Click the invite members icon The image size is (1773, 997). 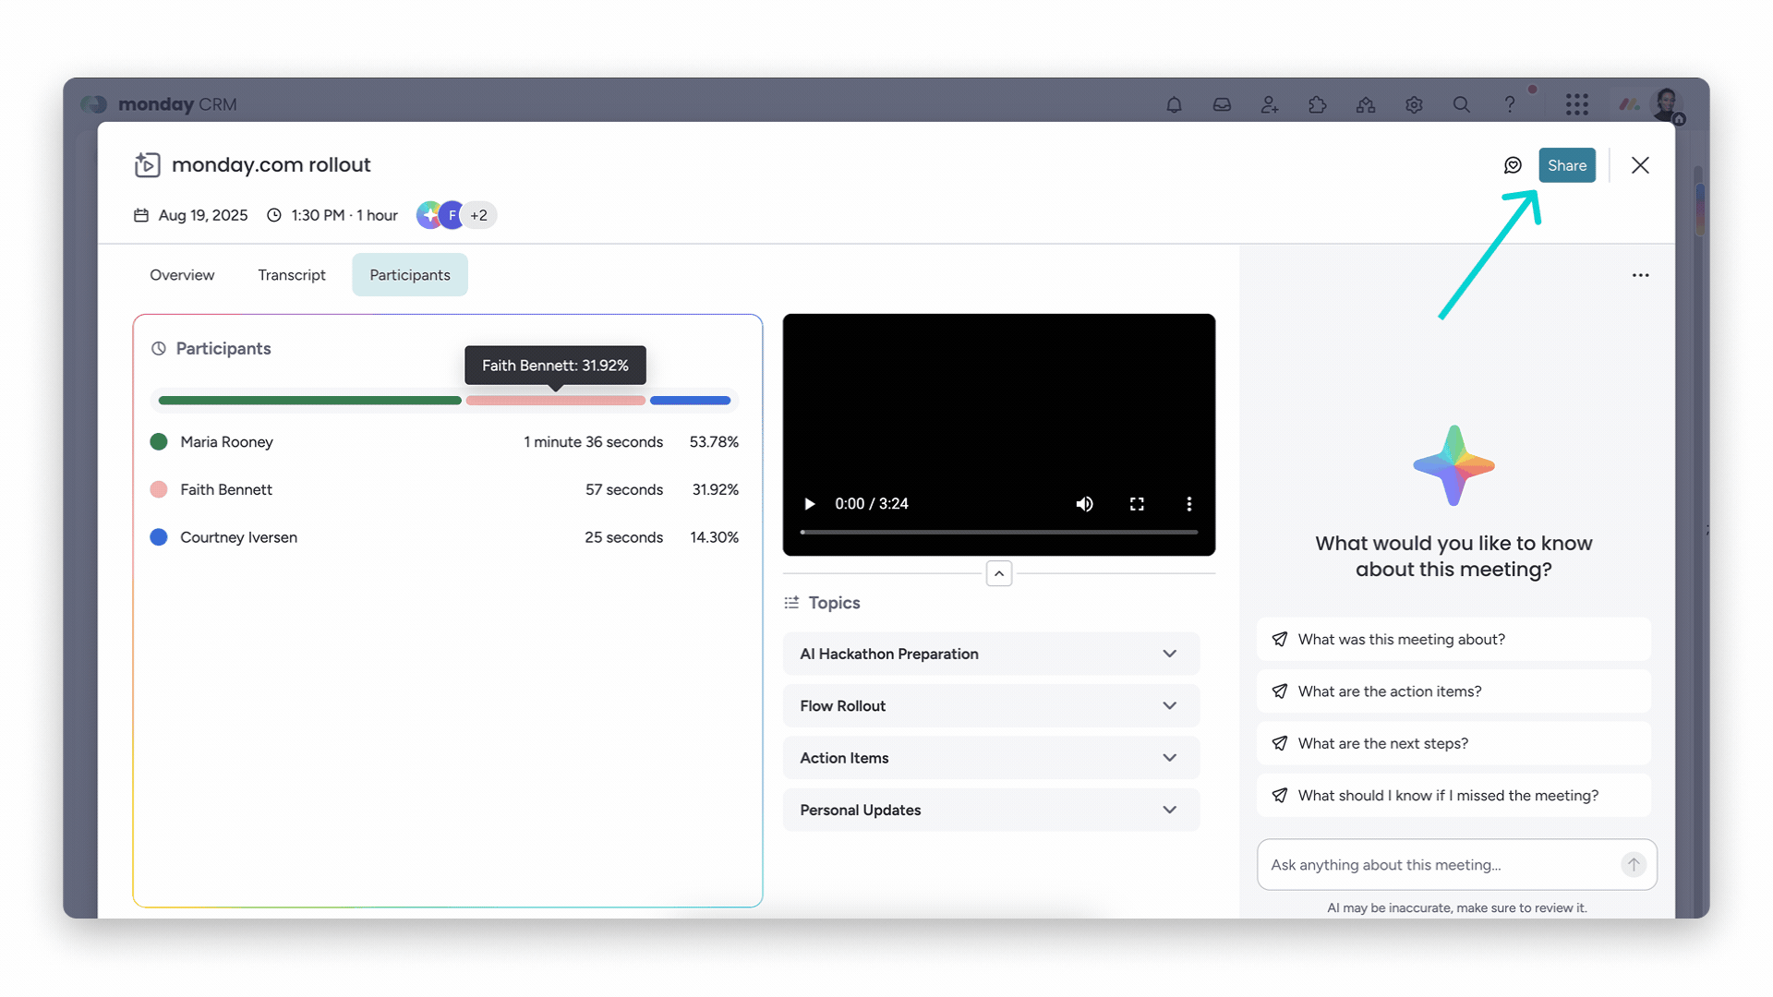coord(1270,105)
